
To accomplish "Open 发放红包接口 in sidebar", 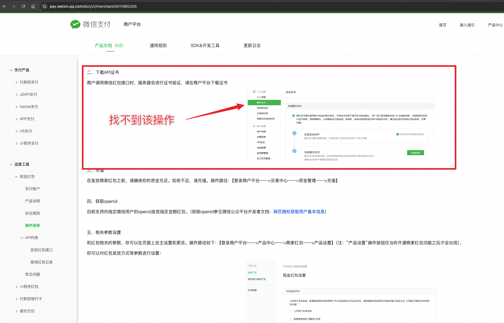I will tap(42, 250).
